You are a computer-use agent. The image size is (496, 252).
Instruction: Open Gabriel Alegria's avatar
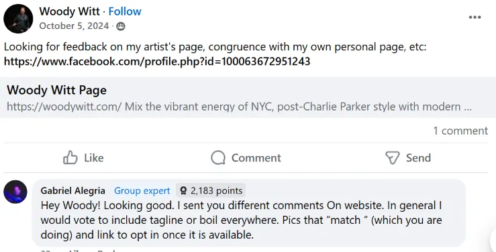point(15,192)
